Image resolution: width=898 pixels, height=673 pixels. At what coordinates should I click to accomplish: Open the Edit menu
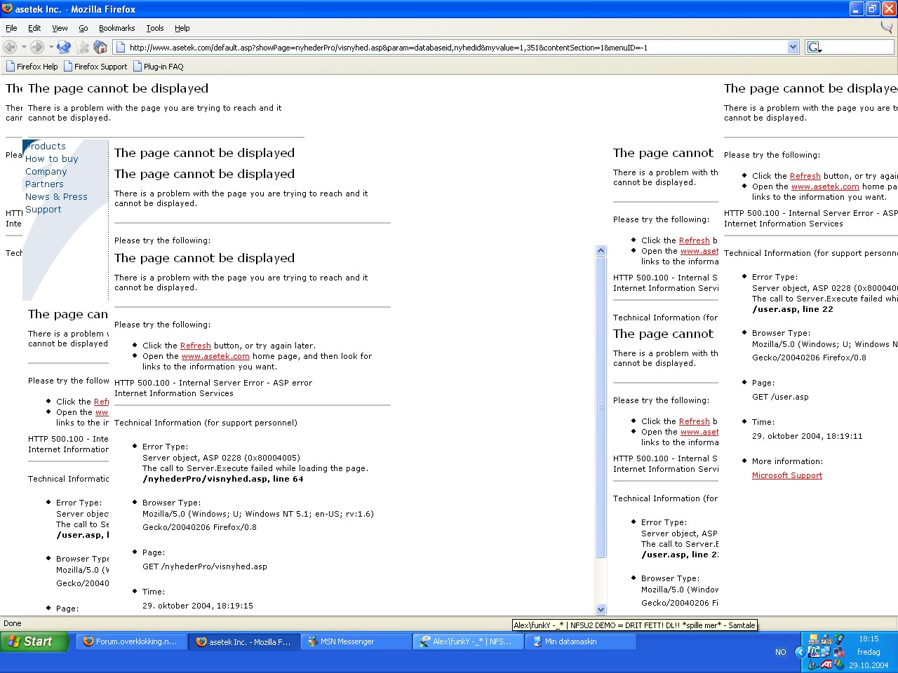34,28
